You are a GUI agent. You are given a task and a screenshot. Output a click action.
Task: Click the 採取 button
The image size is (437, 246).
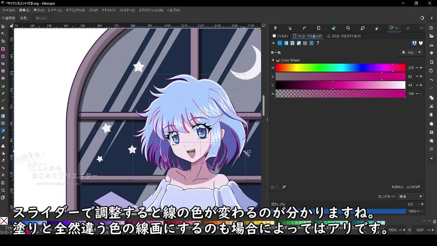24,18
